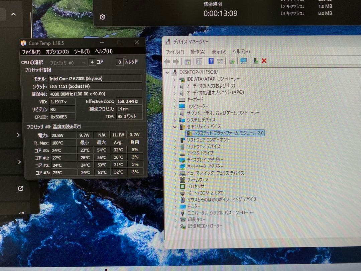Click the 4000.00MHz frequency field
This screenshot has width=361, height=271.
(x=95, y=94)
